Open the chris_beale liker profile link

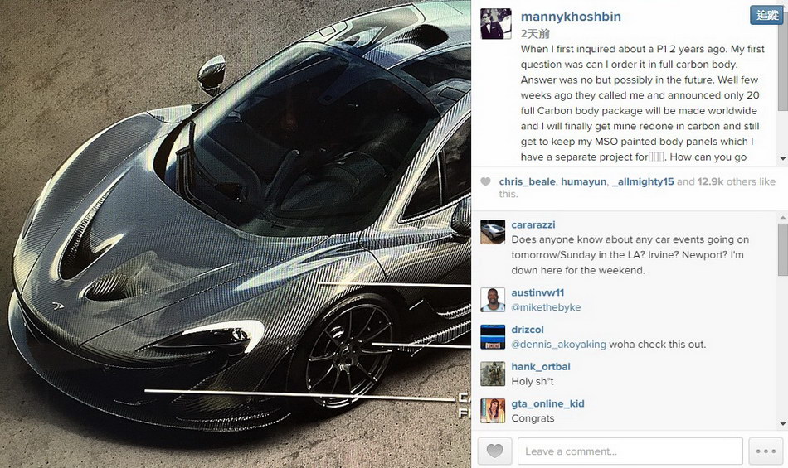pos(528,181)
